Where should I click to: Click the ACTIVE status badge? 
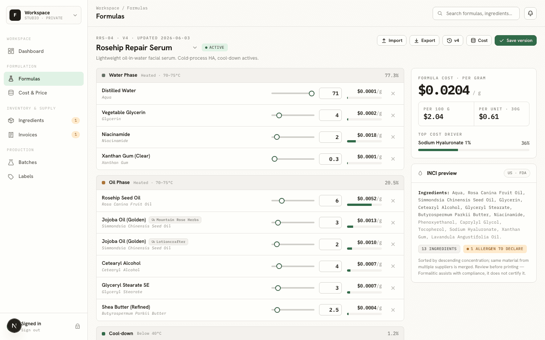pos(215,48)
